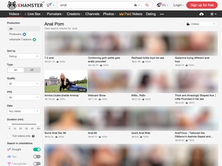Open the Annina Ucatis (Inside Annina) title link
This screenshot has height=166, width=222.
tap(61, 96)
